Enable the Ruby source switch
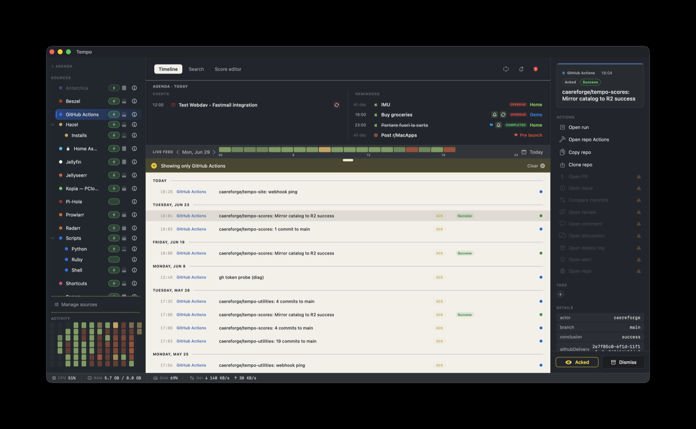This screenshot has width=696, height=429. [114, 259]
